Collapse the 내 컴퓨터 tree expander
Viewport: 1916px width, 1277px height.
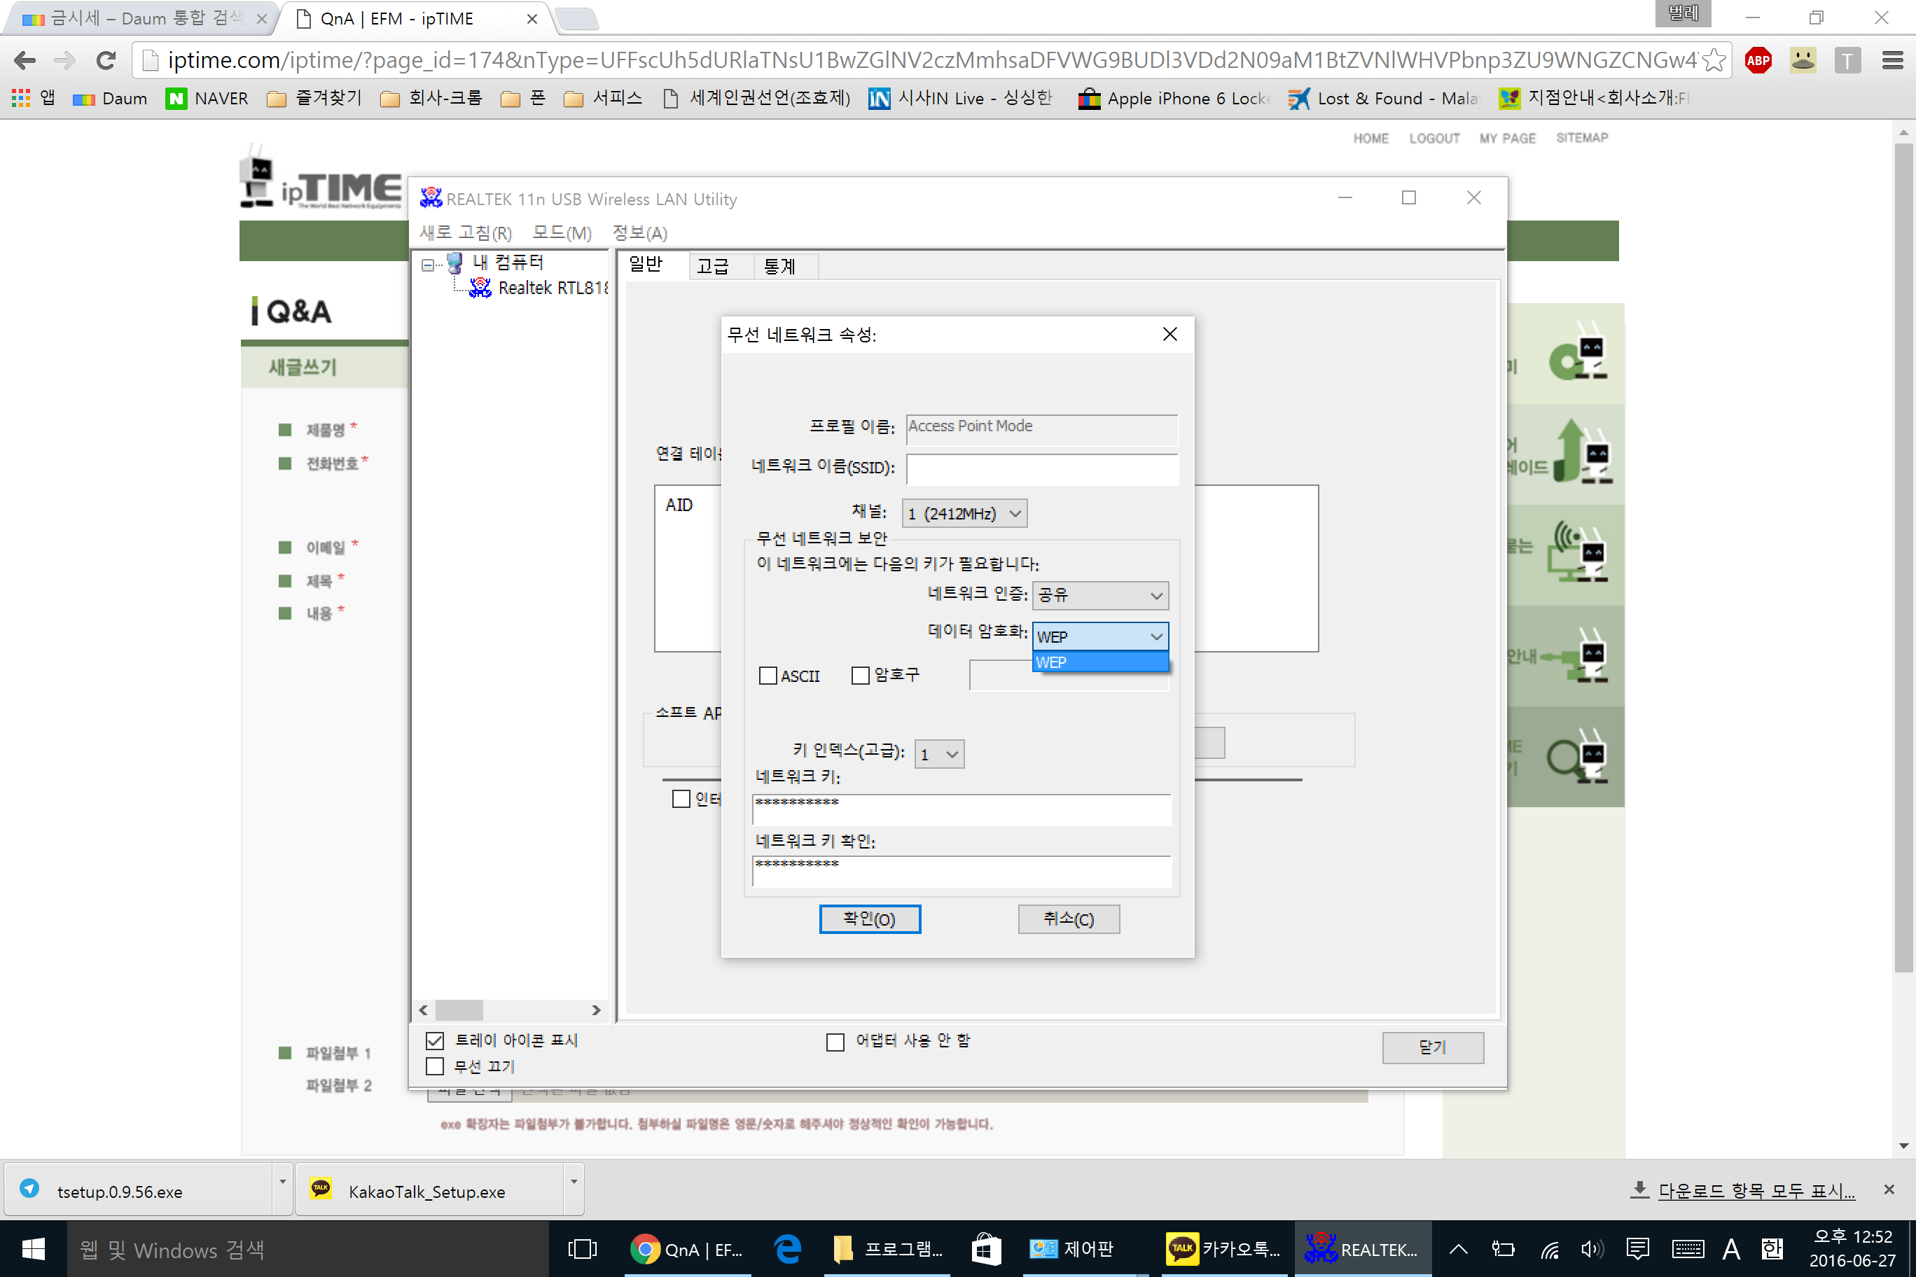[x=428, y=265]
